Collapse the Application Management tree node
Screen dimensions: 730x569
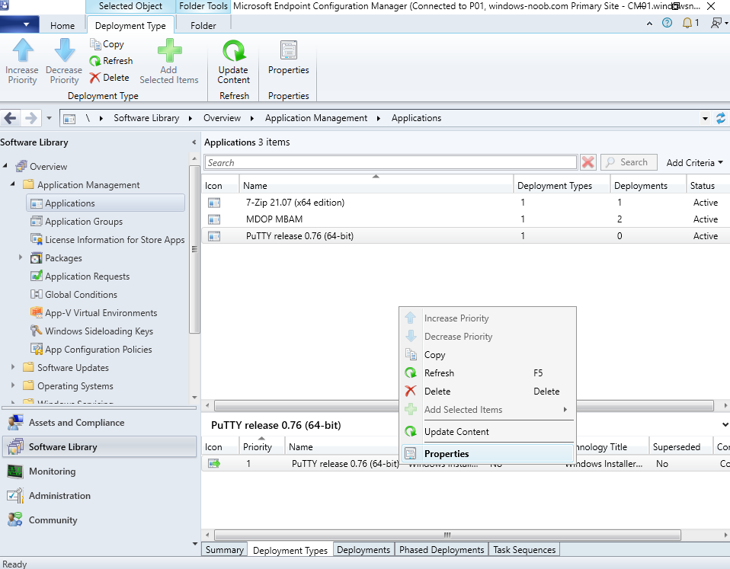coord(13,184)
